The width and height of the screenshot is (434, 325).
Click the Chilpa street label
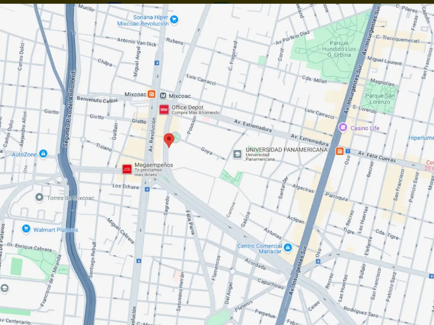click(x=105, y=62)
